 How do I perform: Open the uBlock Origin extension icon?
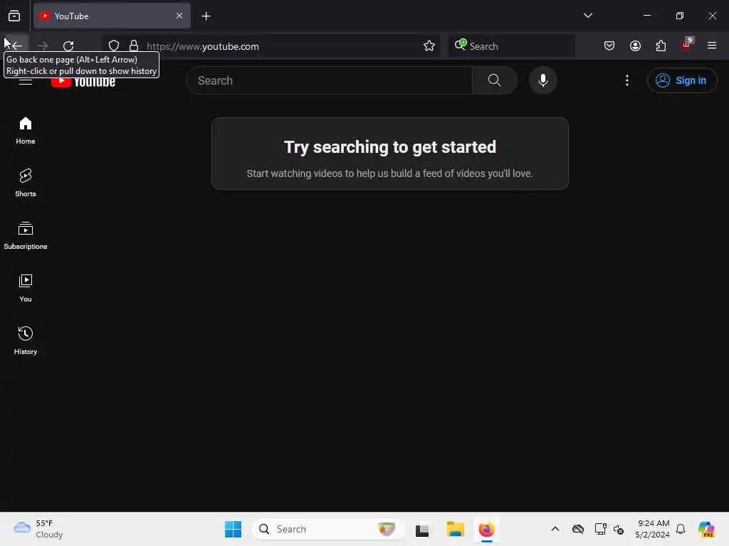(687, 45)
